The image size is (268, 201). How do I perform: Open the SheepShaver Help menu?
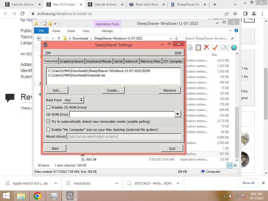(x=178, y=53)
